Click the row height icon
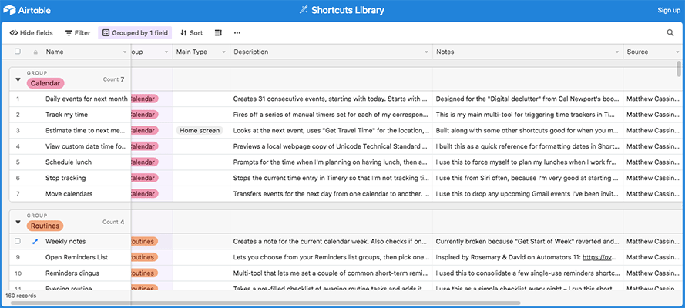 click(219, 32)
